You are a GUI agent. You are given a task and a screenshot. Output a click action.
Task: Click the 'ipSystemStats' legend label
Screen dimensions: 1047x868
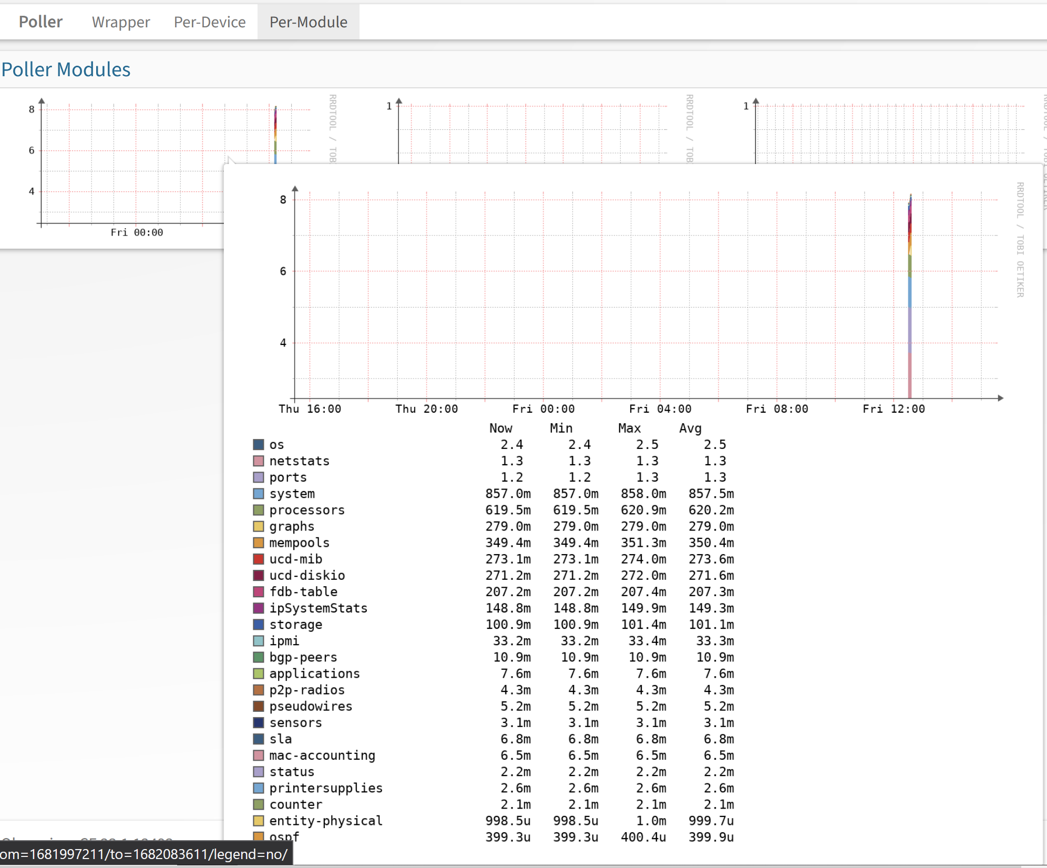[x=318, y=608]
